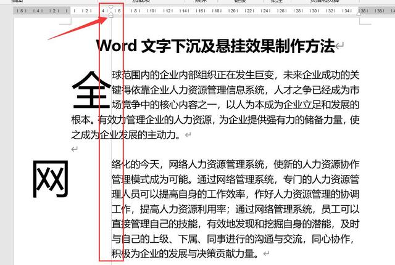The height and width of the screenshot is (265, 395).
Task: Click the line starting '场竞争中的核心内容之一'
Action: pos(236,105)
